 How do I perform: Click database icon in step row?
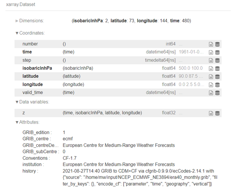pos(217,61)
